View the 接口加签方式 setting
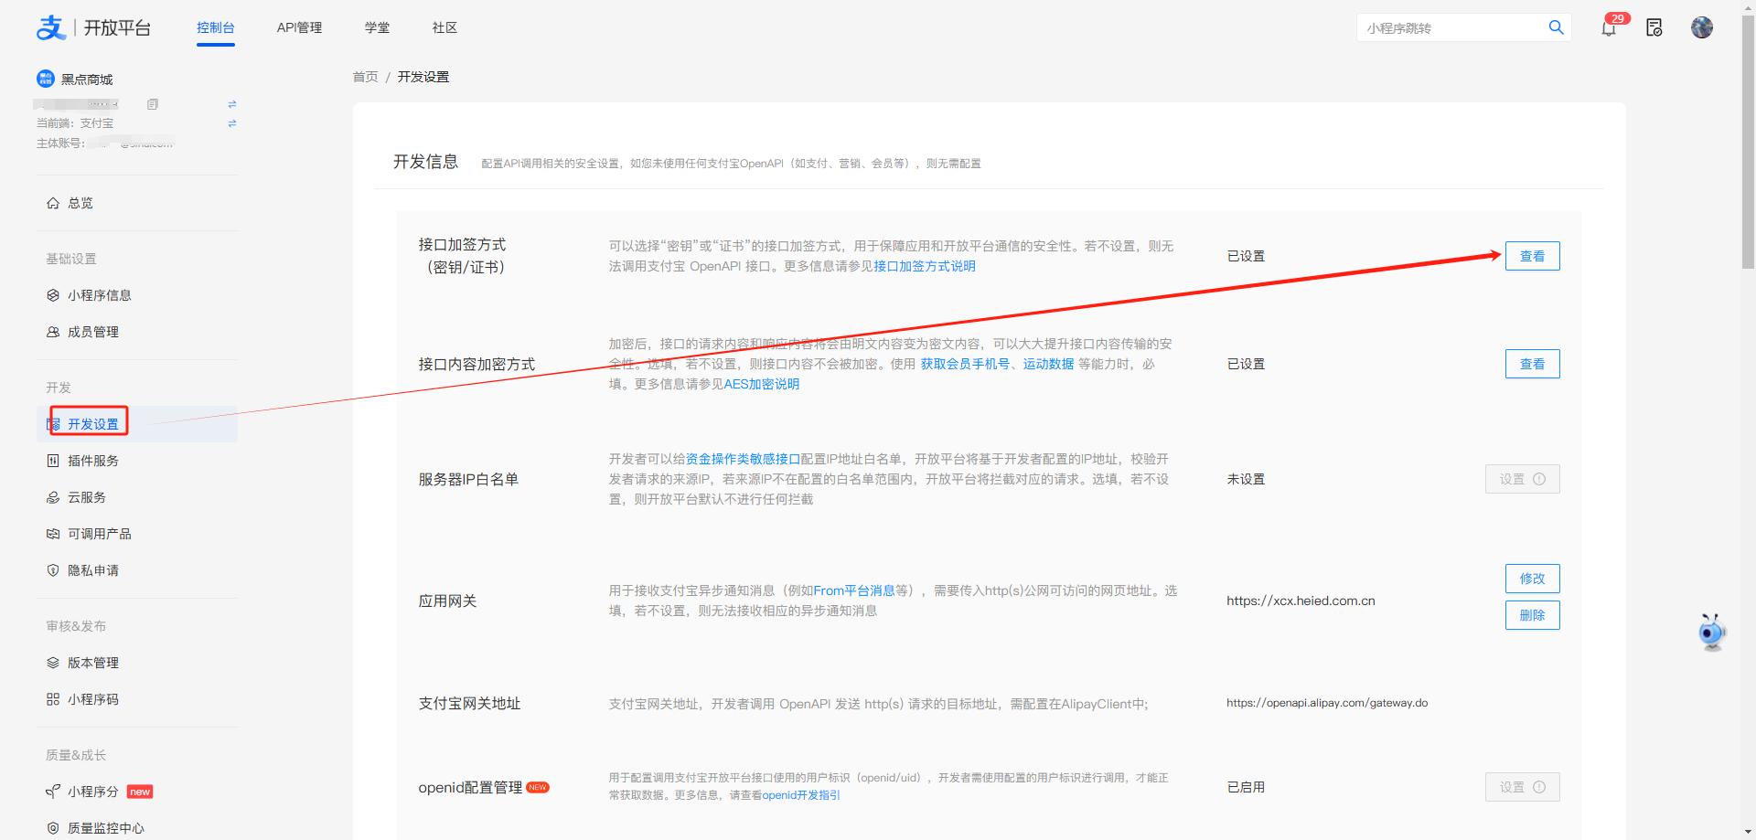 click(1532, 256)
